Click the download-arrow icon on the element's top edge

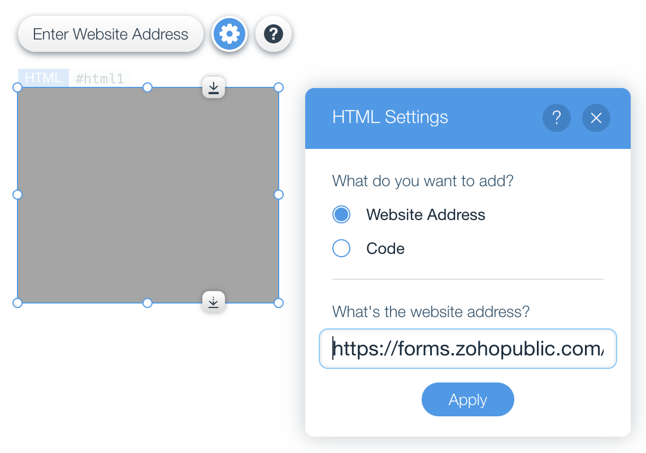[x=214, y=87]
